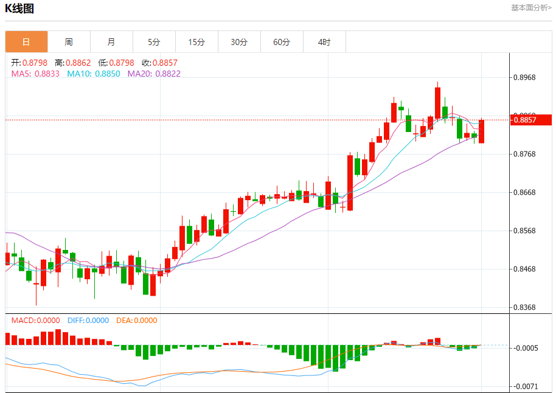Click the DIFF value label
The width and height of the screenshot is (556, 393).
pyautogui.click(x=88, y=320)
